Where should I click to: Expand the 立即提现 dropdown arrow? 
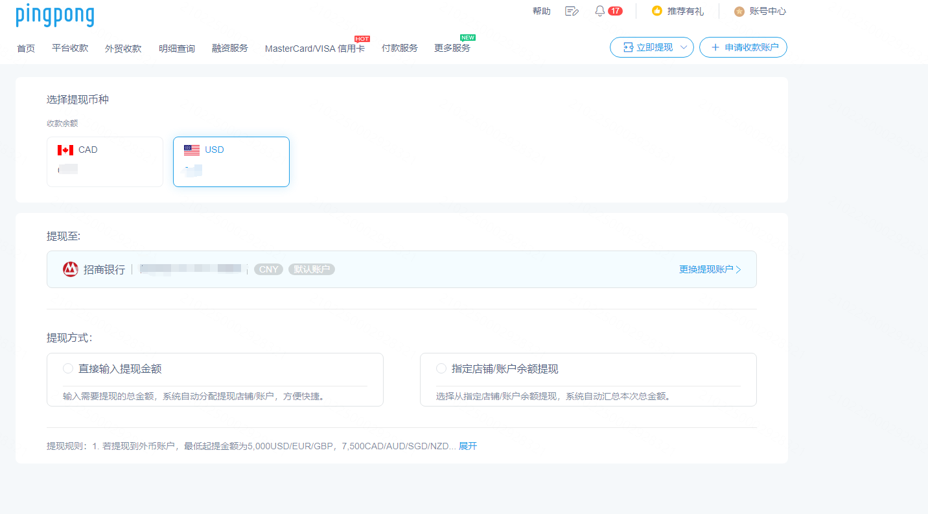(684, 47)
